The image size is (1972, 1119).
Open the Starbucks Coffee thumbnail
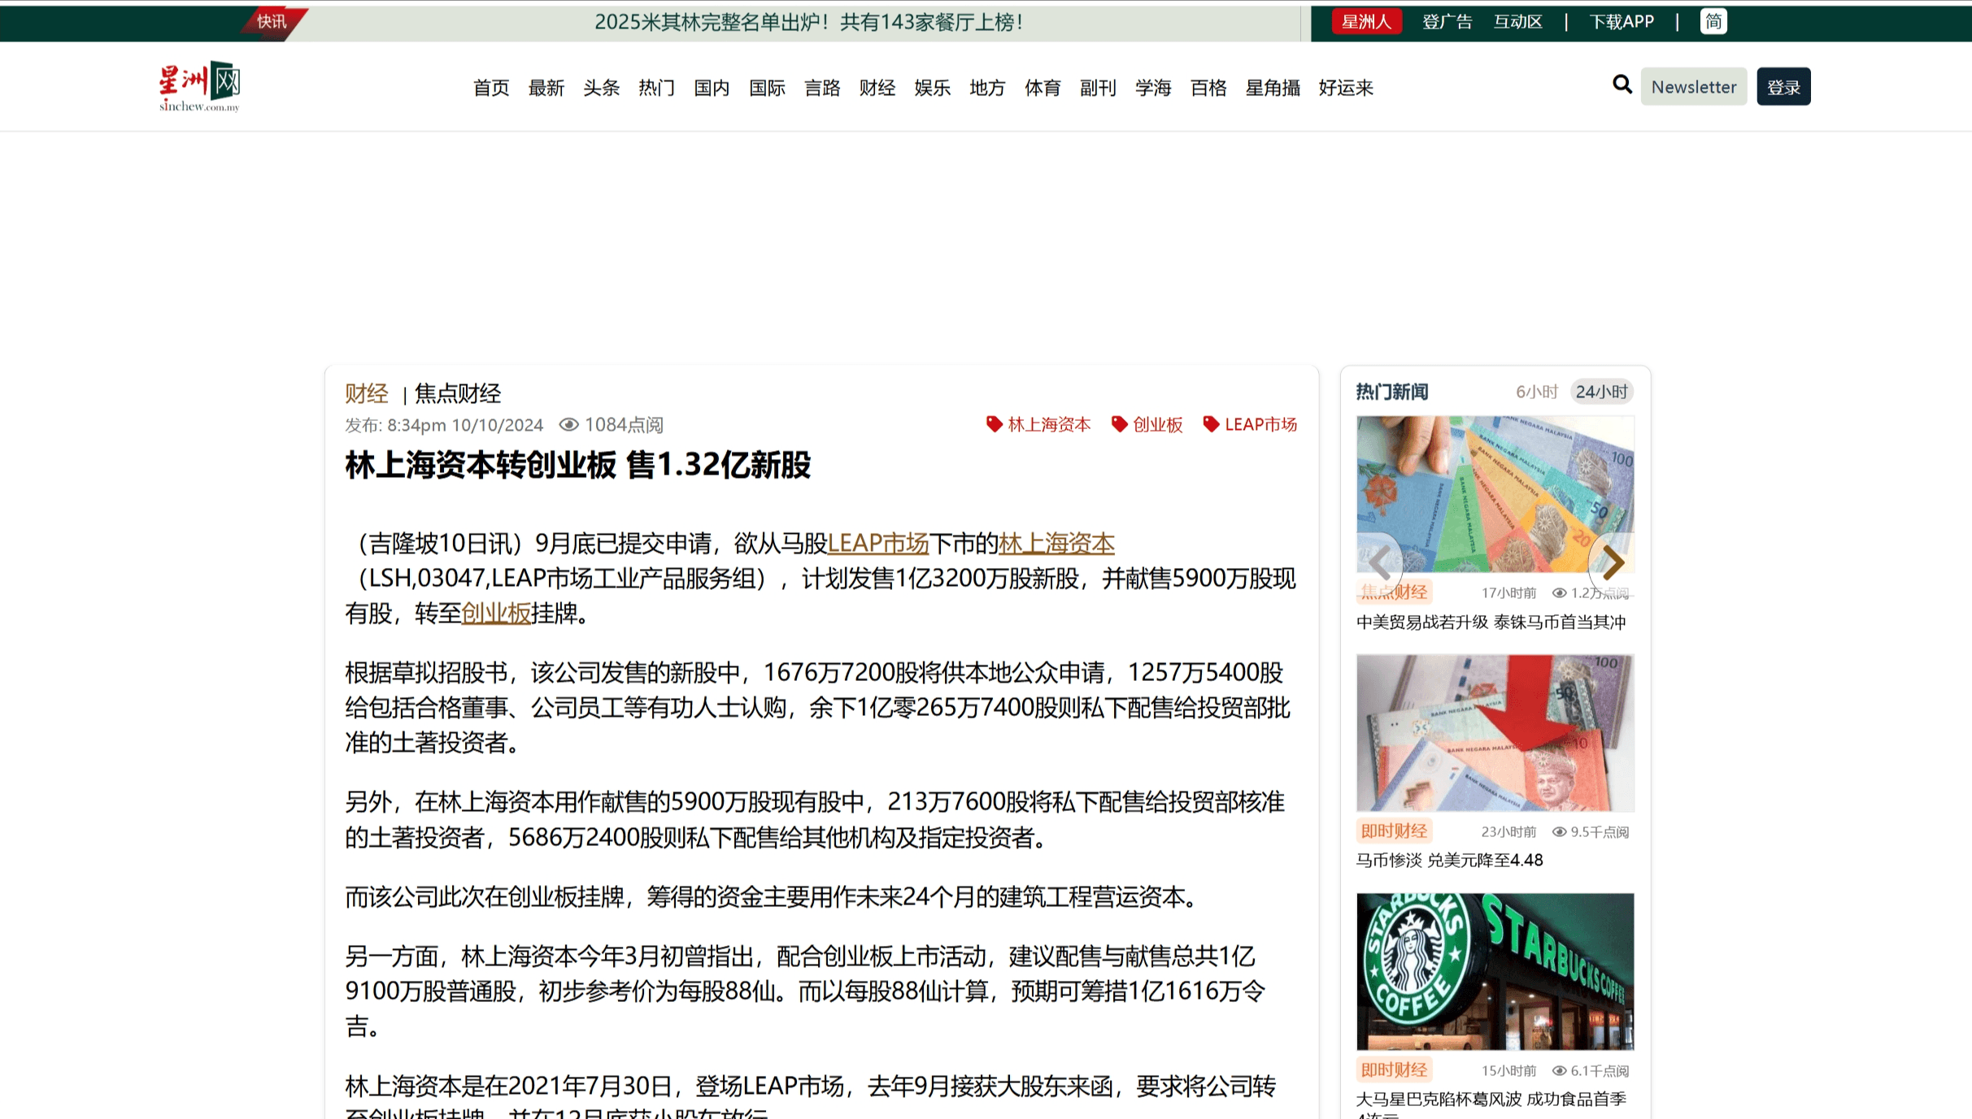[1495, 972]
